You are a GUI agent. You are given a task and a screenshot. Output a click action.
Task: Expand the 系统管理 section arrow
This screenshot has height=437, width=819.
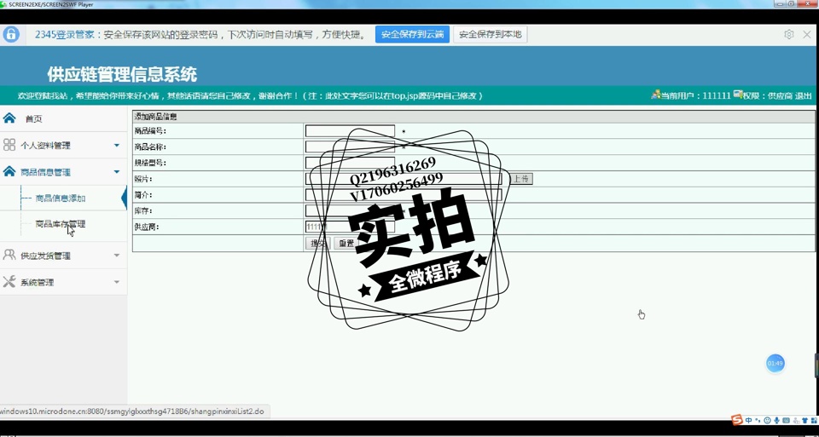point(117,282)
